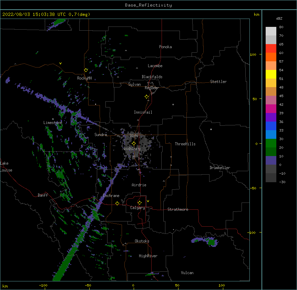Click the red color swatch in dBZ legend
Screen dimensions: 297x290
271,48
